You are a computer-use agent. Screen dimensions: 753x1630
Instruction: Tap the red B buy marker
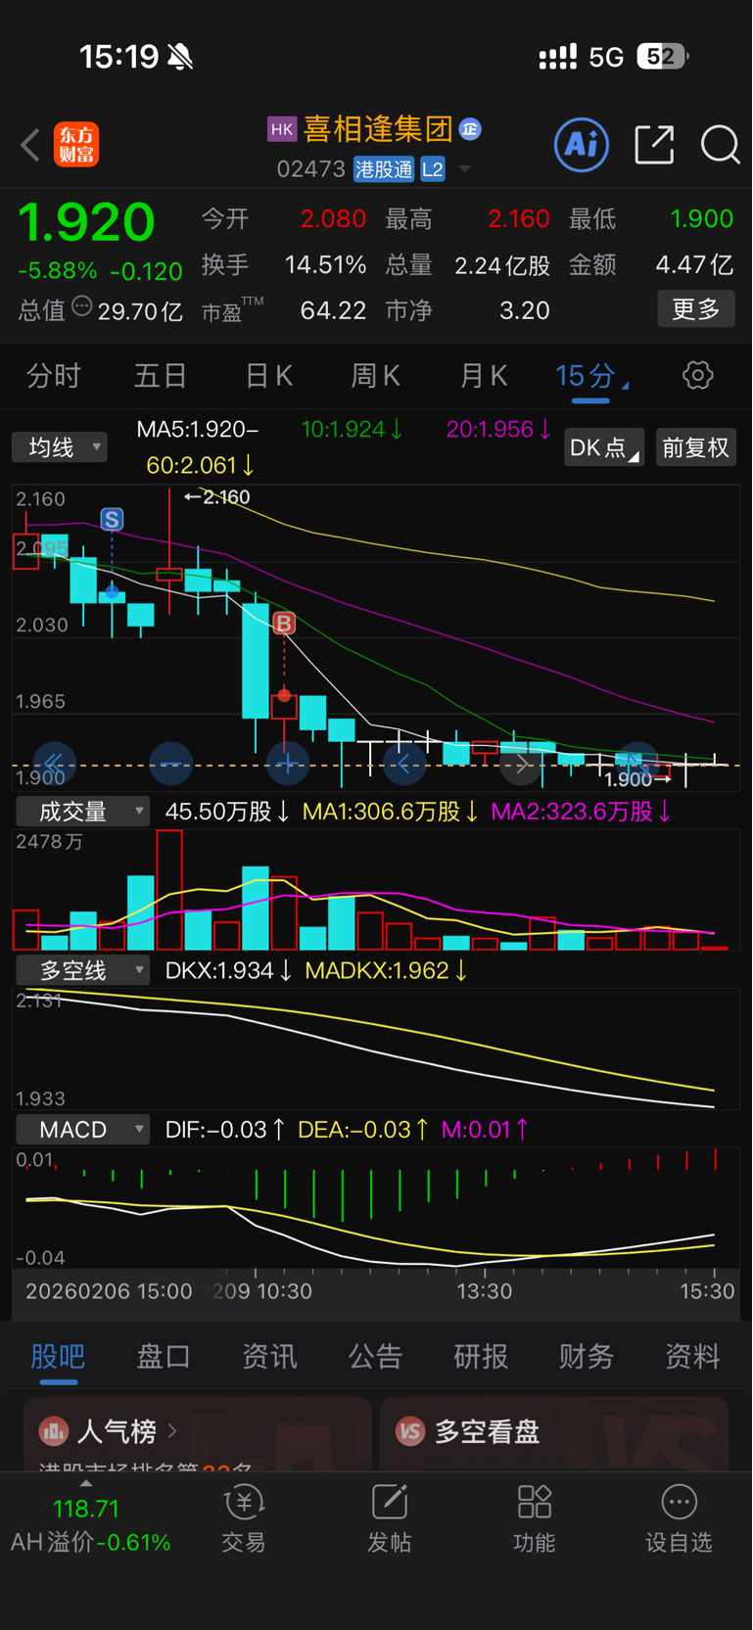[x=284, y=623]
